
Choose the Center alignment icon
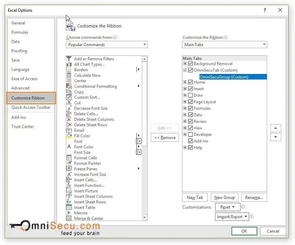pos(69,81)
